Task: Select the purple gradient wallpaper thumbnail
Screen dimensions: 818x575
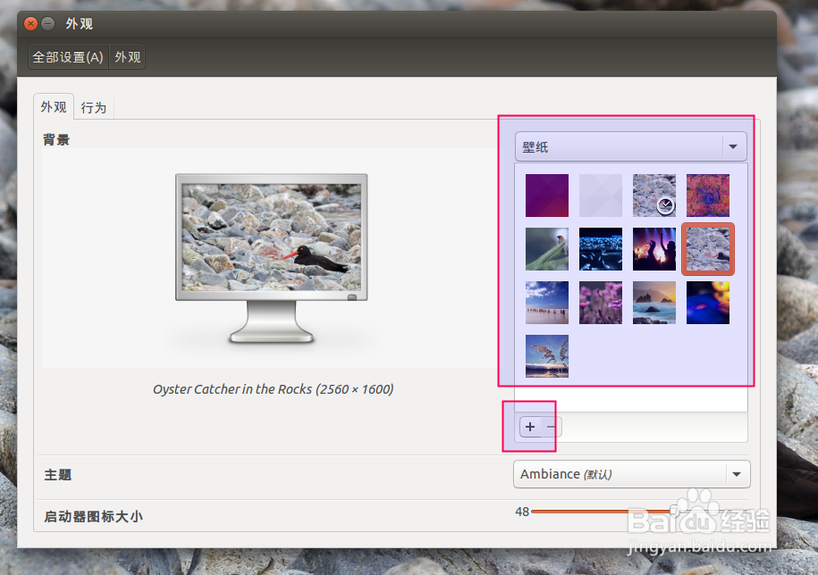Action: coord(546,195)
